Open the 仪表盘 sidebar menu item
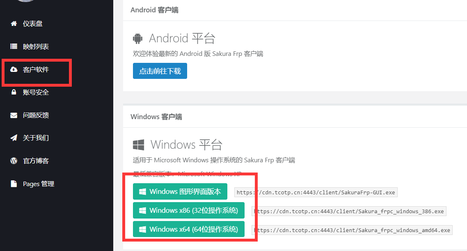 [x=33, y=23]
